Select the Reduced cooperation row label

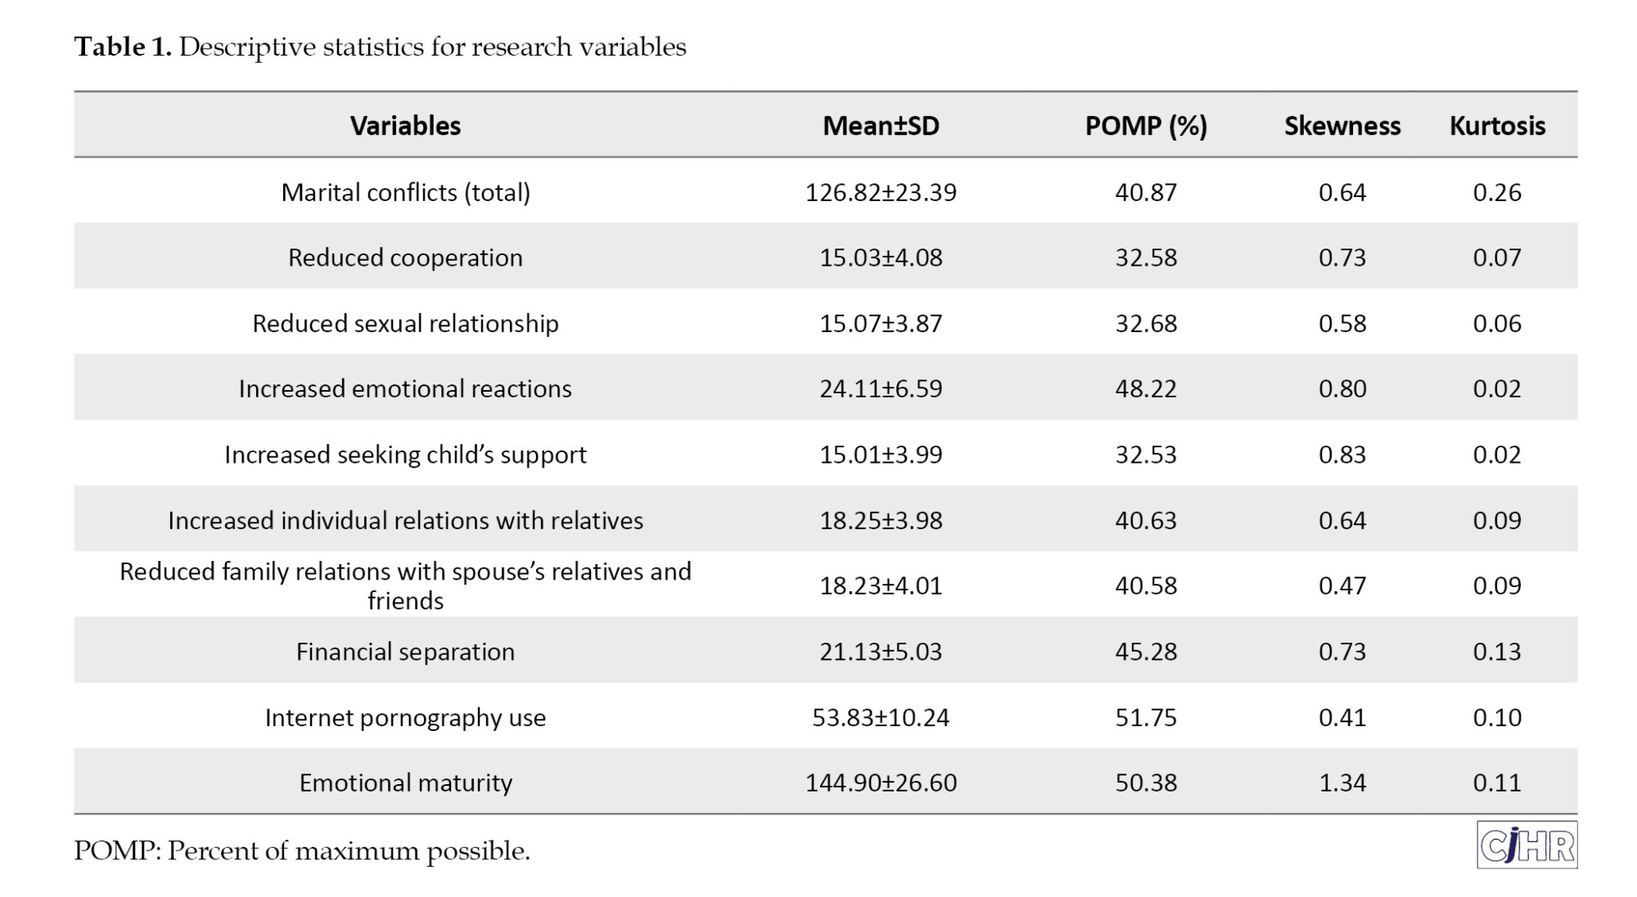pos(405,258)
